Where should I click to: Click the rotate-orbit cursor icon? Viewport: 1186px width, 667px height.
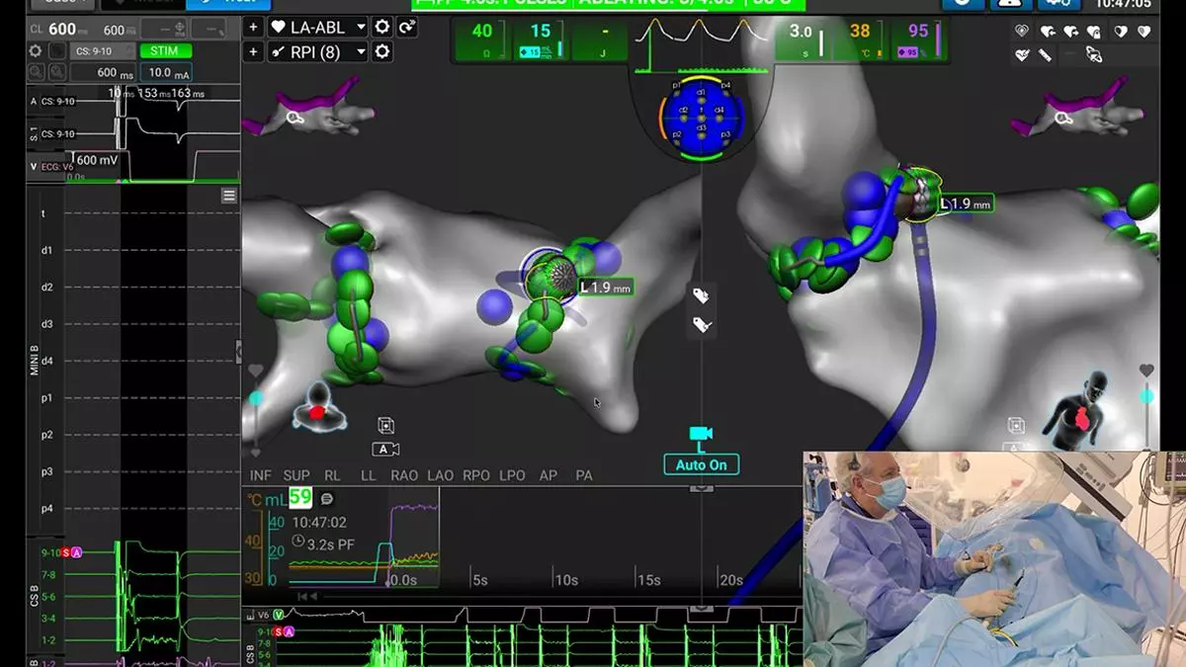coord(1093,55)
